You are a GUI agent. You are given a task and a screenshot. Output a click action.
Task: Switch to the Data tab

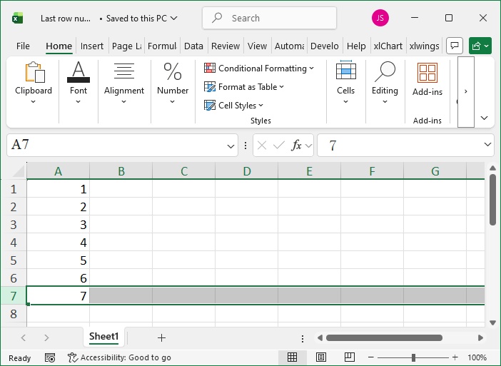click(x=193, y=46)
